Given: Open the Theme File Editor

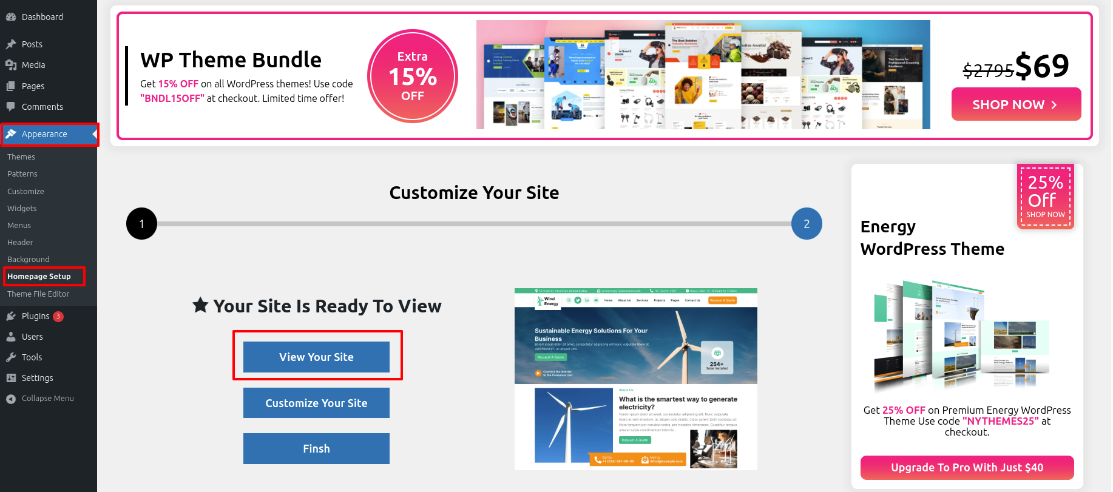Looking at the screenshot, I should (38, 294).
